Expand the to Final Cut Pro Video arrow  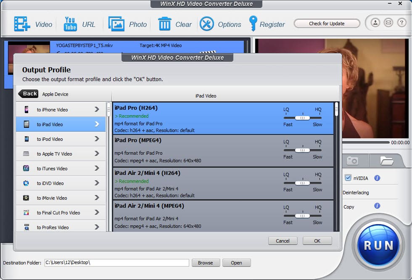point(97,212)
